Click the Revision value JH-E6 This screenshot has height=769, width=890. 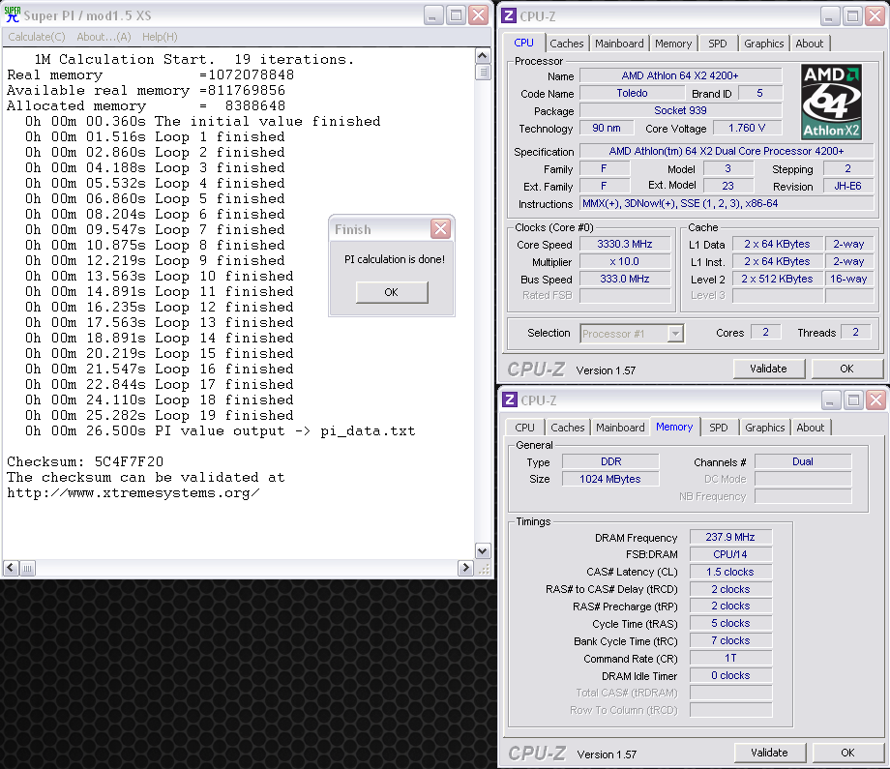(848, 186)
